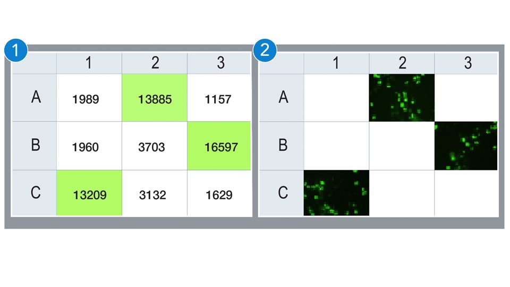The height and width of the screenshot is (287, 510).
Task: Select row A header in image grid
Action: click(x=283, y=97)
